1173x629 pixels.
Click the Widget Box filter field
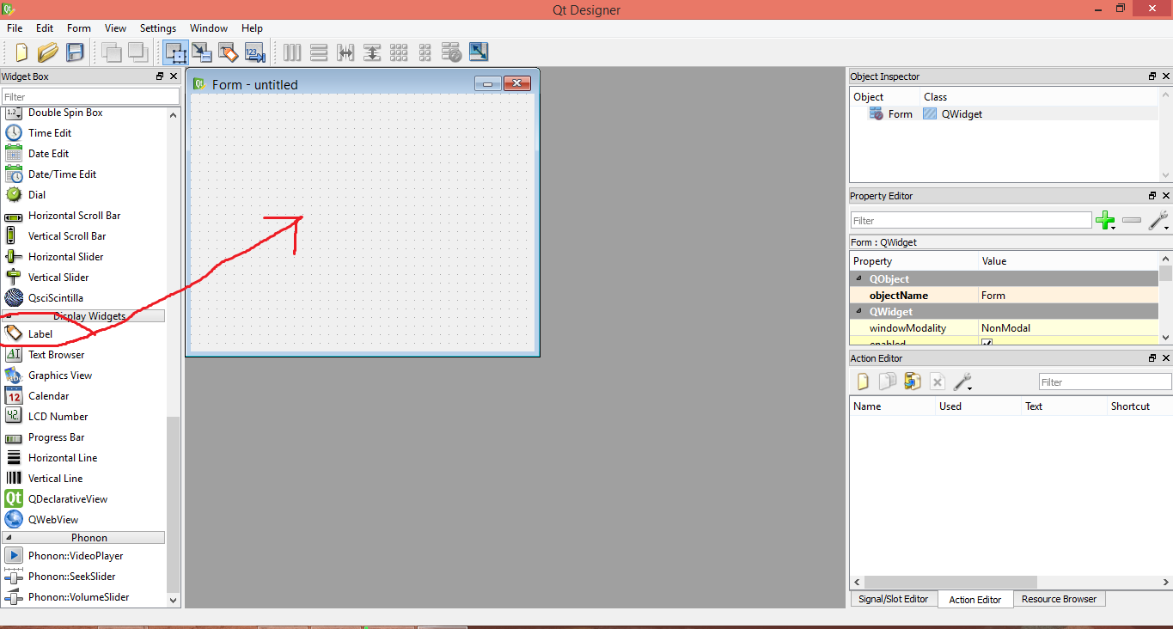[x=90, y=95]
